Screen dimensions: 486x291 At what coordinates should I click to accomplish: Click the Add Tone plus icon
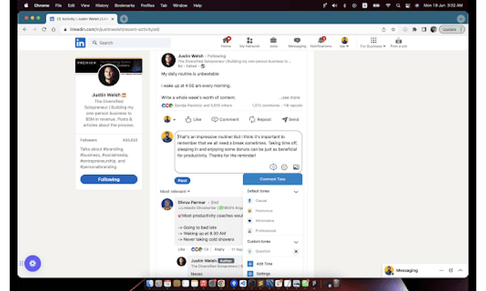[250, 264]
